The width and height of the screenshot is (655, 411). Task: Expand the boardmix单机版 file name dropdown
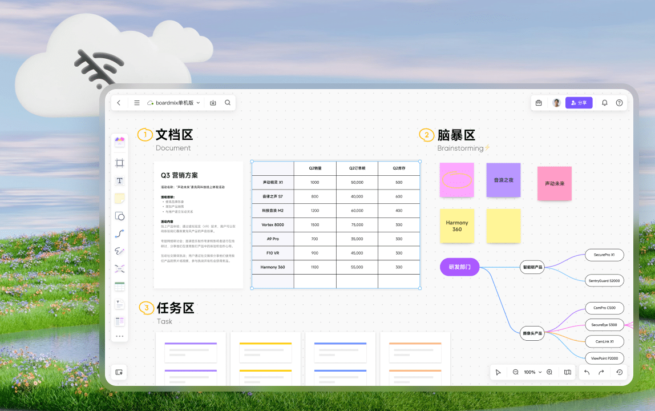pos(198,103)
